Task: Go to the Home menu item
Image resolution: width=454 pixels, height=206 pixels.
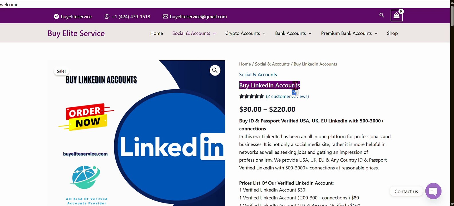Action: [156, 33]
